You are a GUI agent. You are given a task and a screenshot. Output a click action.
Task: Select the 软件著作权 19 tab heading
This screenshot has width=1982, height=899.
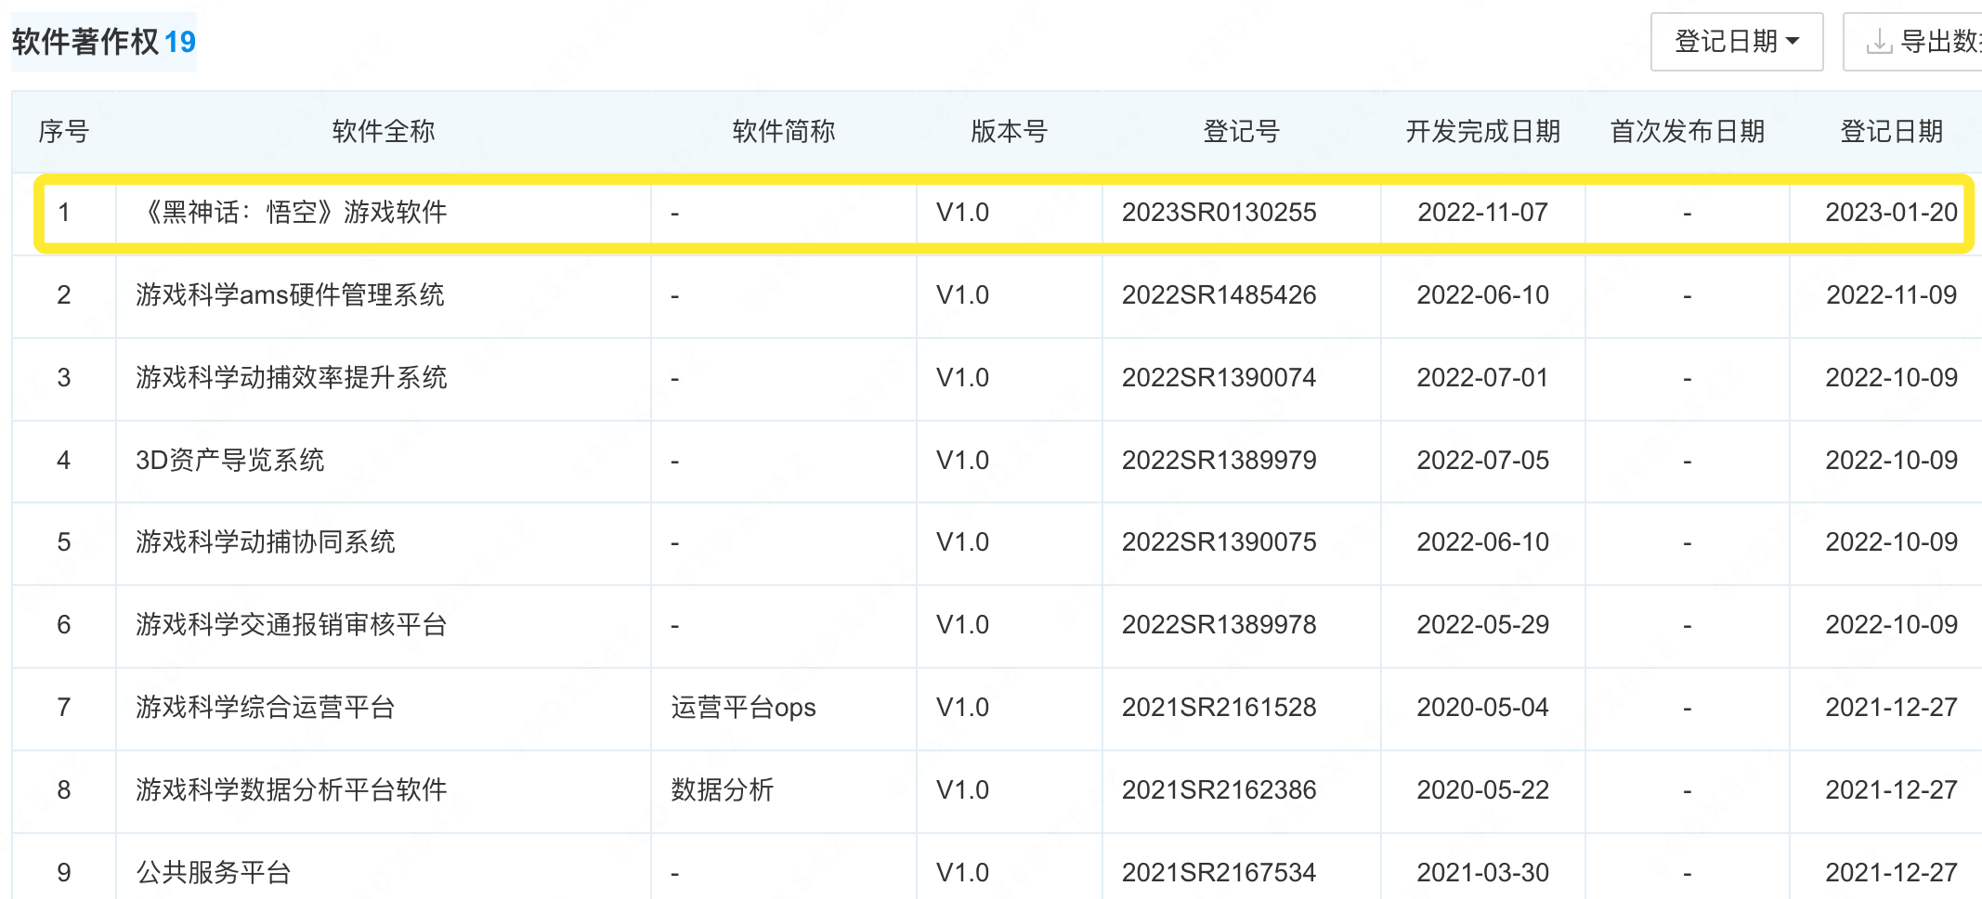click(x=104, y=42)
